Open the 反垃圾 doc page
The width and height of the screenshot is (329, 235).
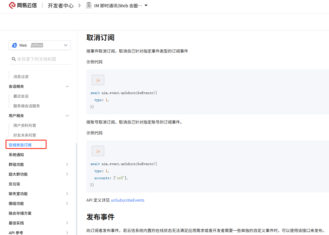pos(14,184)
